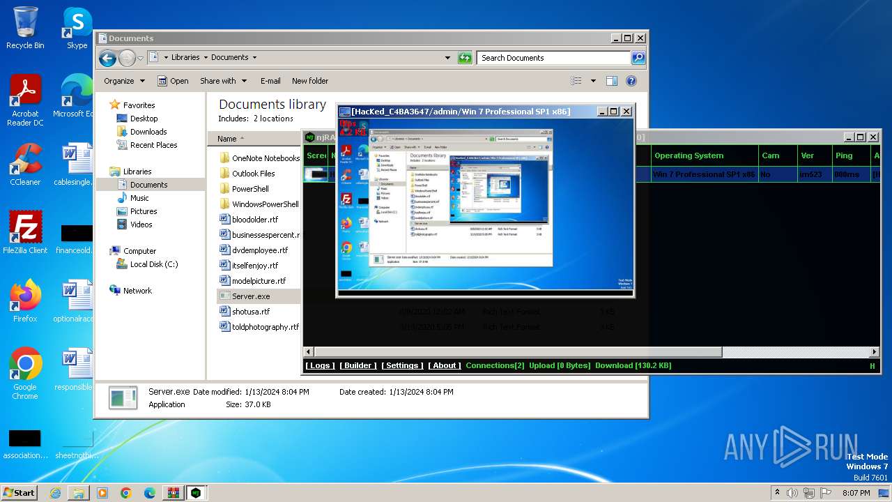Open FileZilla Client desktop icon
The image size is (892, 502).
click(x=25, y=233)
